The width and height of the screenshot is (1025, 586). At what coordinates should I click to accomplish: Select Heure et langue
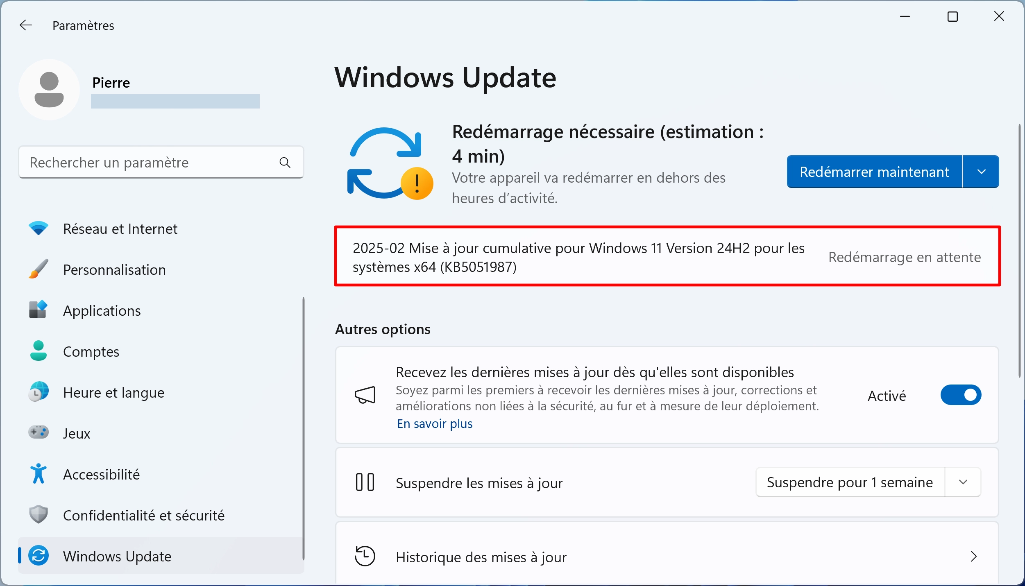pos(161,392)
